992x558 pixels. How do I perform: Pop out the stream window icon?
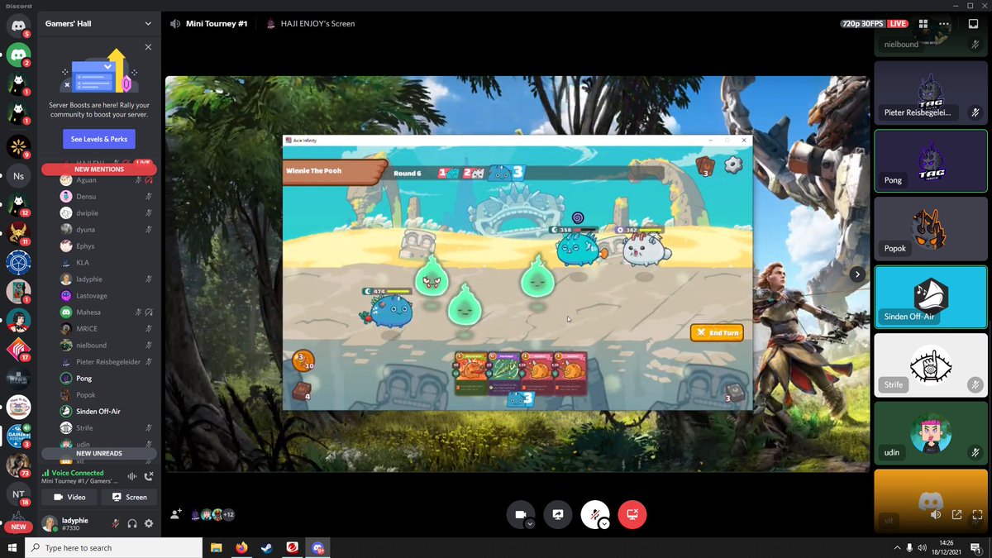tap(956, 514)
